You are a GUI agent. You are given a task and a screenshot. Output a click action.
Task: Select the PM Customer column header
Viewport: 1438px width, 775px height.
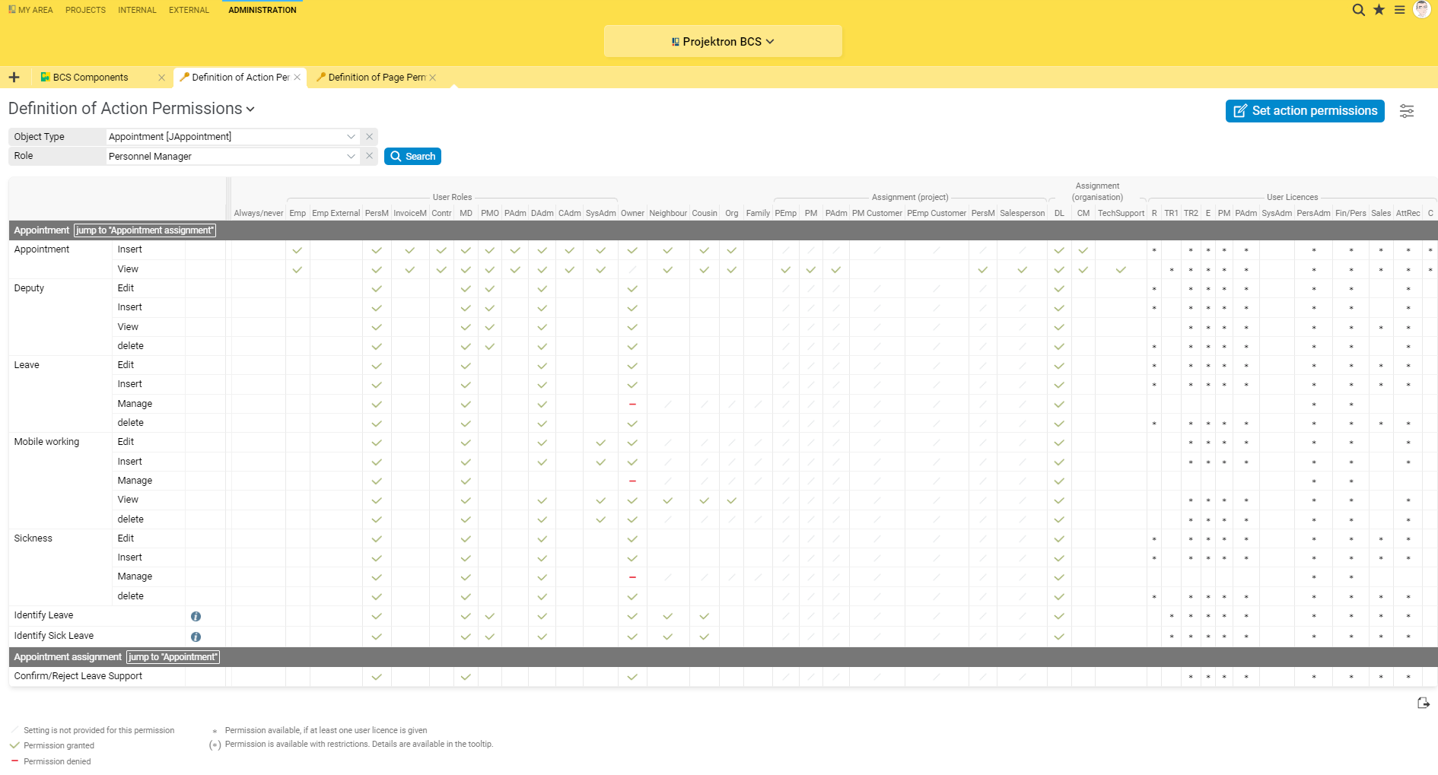pos(877,214)
